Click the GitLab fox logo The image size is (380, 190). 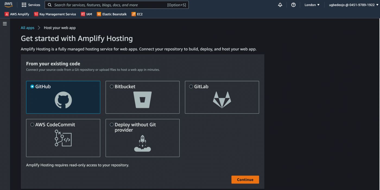(x=222, y=100)
